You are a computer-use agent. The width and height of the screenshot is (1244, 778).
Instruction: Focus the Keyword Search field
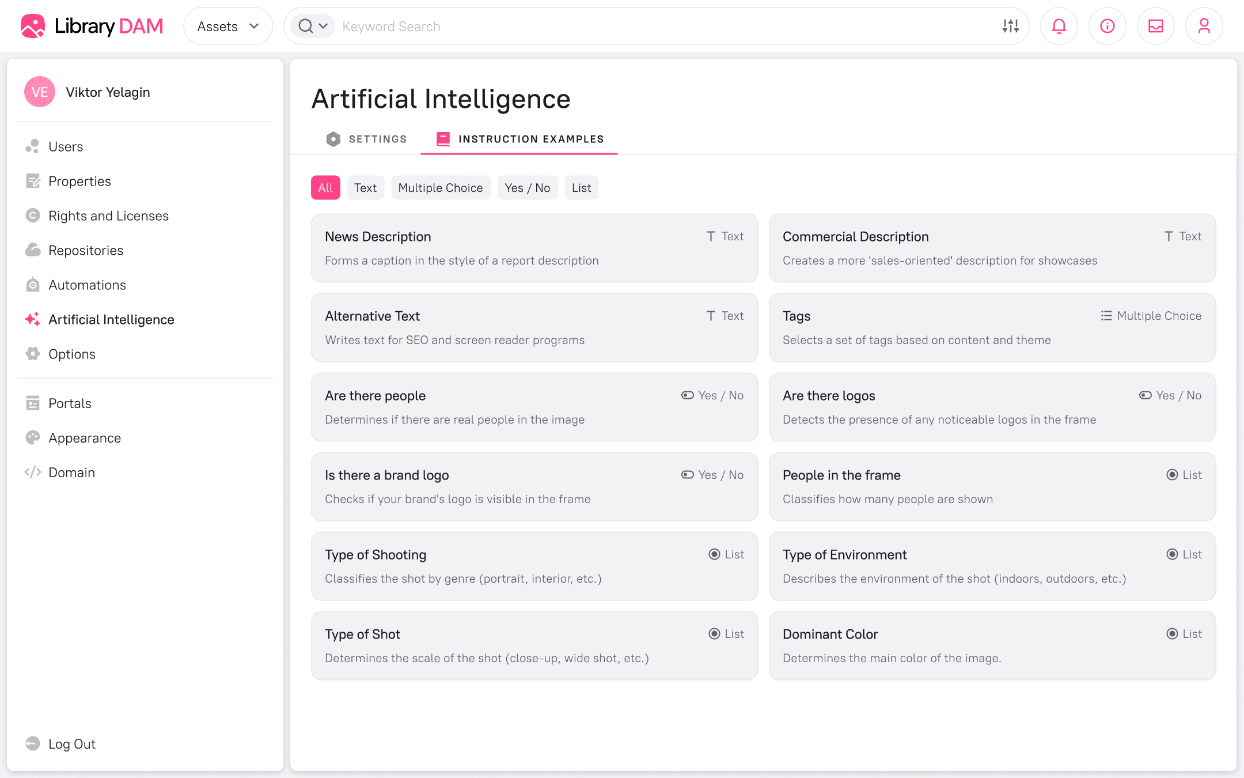pos(662,27)
